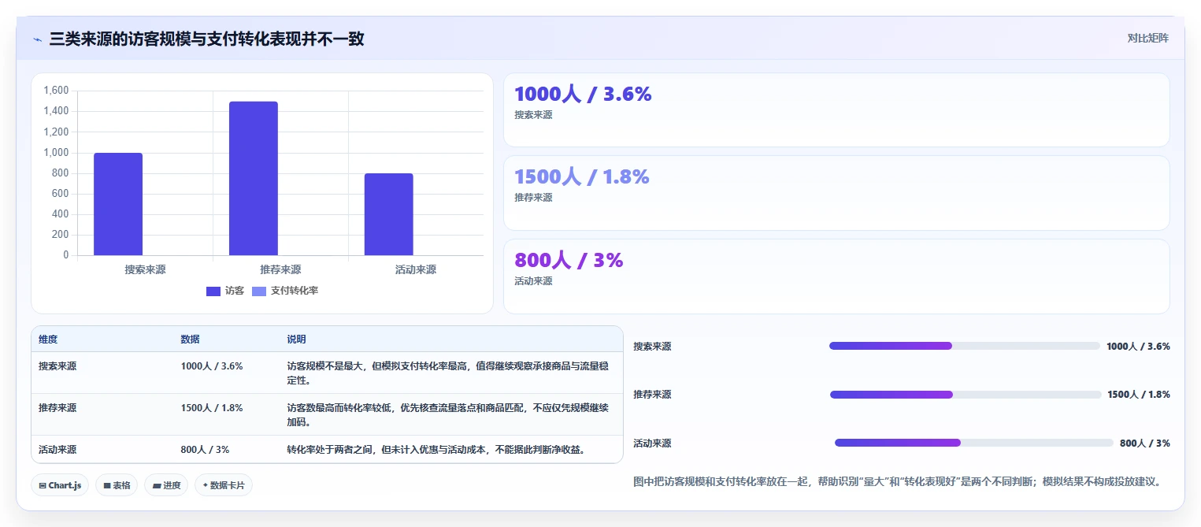Click the 支付转化率 legend label
This screenshot has height=527, width=1201.
[x=295, y=291]
